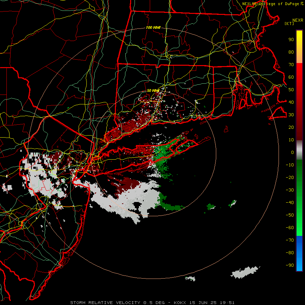Click the 50 NMI range ring label
The width and height of the screenshot is (305, 305).
153,90
